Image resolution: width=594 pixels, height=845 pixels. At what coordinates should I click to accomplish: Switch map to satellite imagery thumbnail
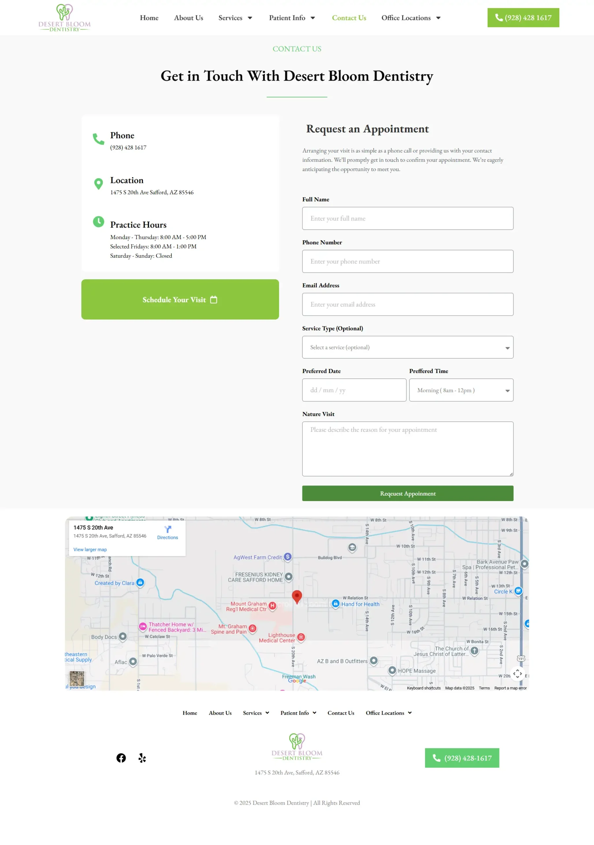point(77,678)
